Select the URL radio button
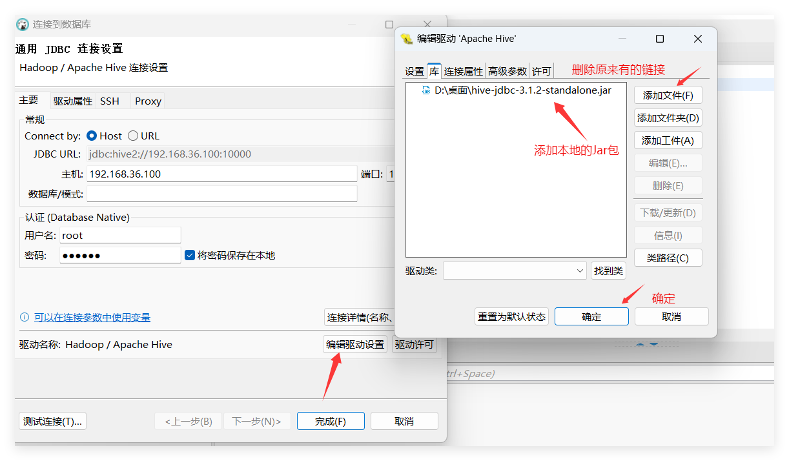 133,136
